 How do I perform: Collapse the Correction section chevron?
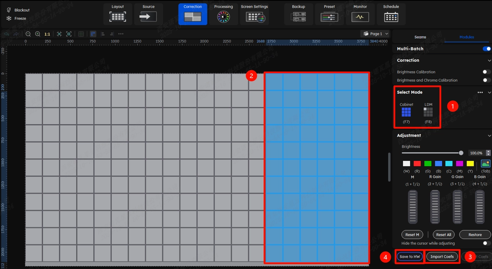click(x=489, y=61)
